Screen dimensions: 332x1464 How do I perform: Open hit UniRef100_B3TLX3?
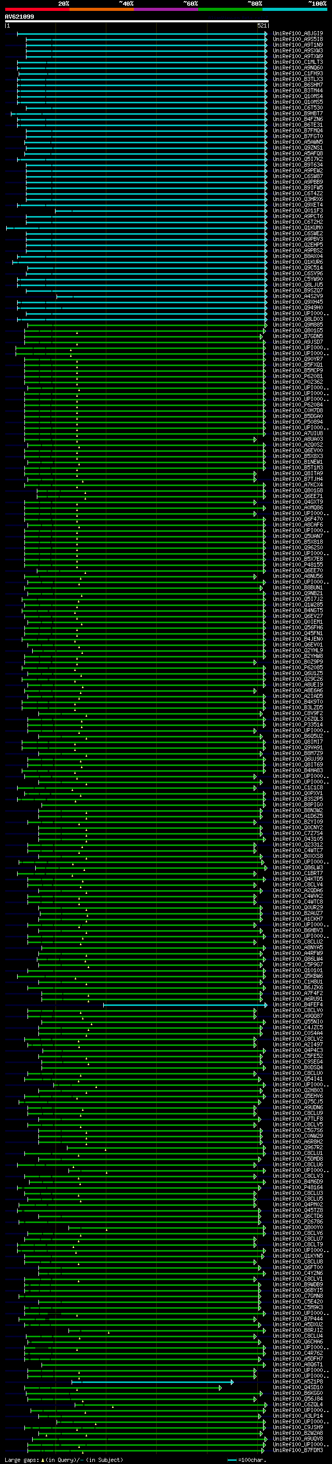pyautogui.click(x=298, y=79)
